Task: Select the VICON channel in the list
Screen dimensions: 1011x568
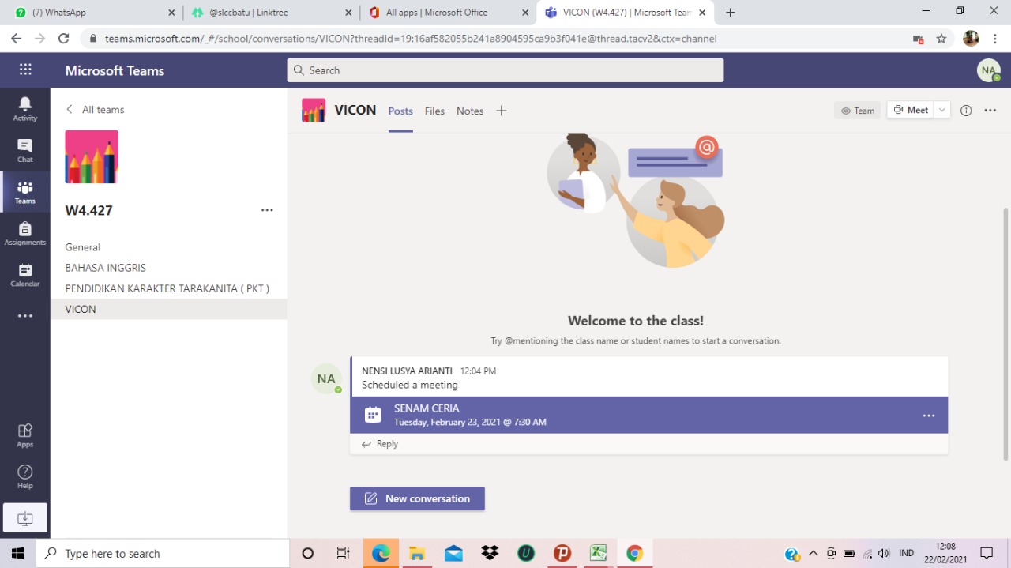Action: tap(169, 309)
